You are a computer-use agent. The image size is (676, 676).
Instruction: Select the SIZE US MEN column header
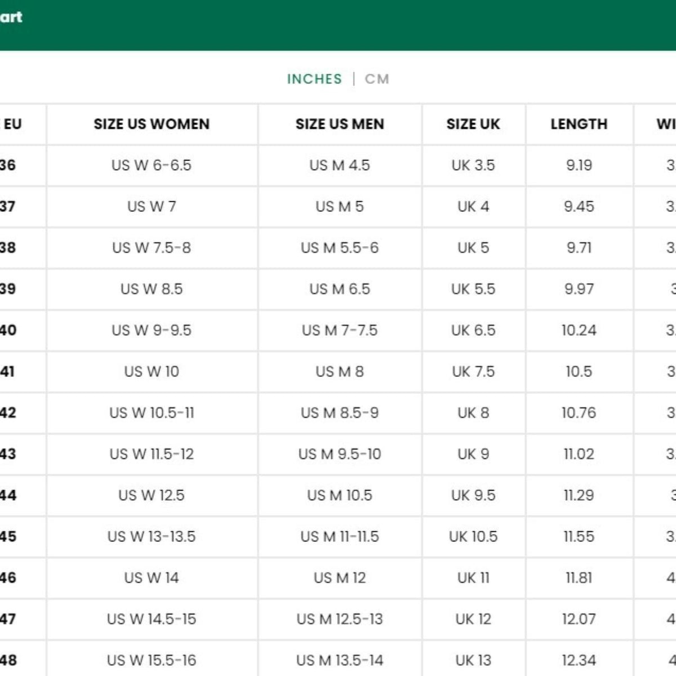coord(340,124)
